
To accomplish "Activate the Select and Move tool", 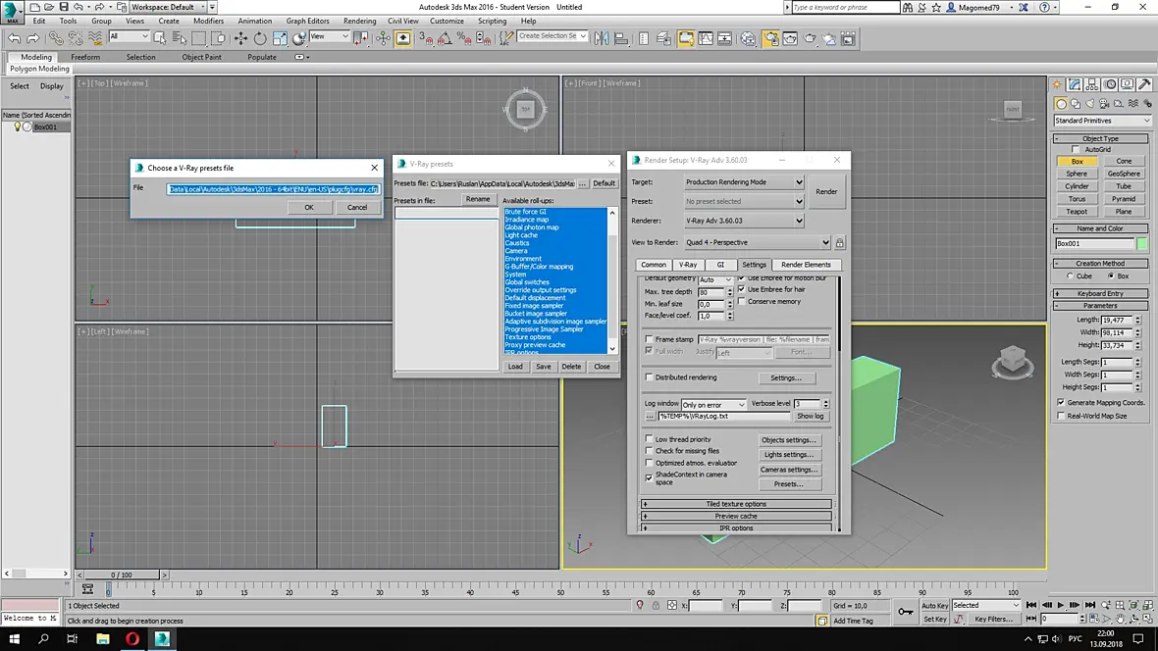I will click(x=240, y=38).
